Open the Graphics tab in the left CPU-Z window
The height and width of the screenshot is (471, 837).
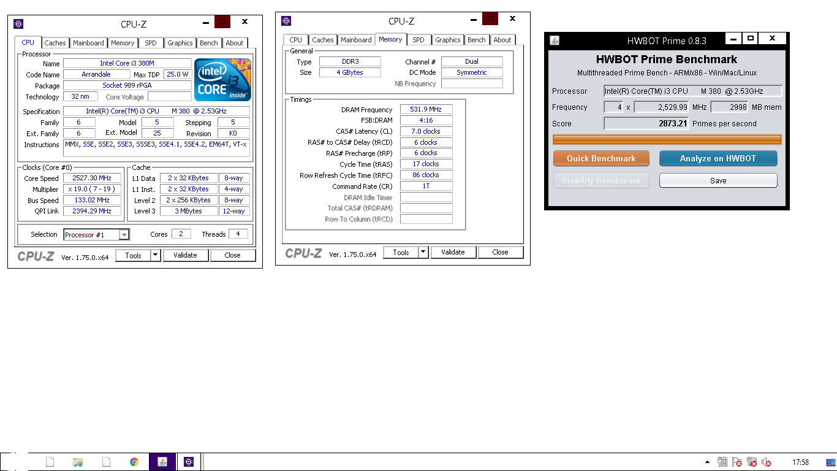pyautogui.click(x=180, y=43)
